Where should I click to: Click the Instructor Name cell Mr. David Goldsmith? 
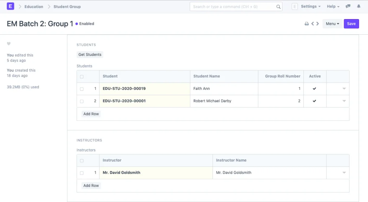[x=270, y=173]
